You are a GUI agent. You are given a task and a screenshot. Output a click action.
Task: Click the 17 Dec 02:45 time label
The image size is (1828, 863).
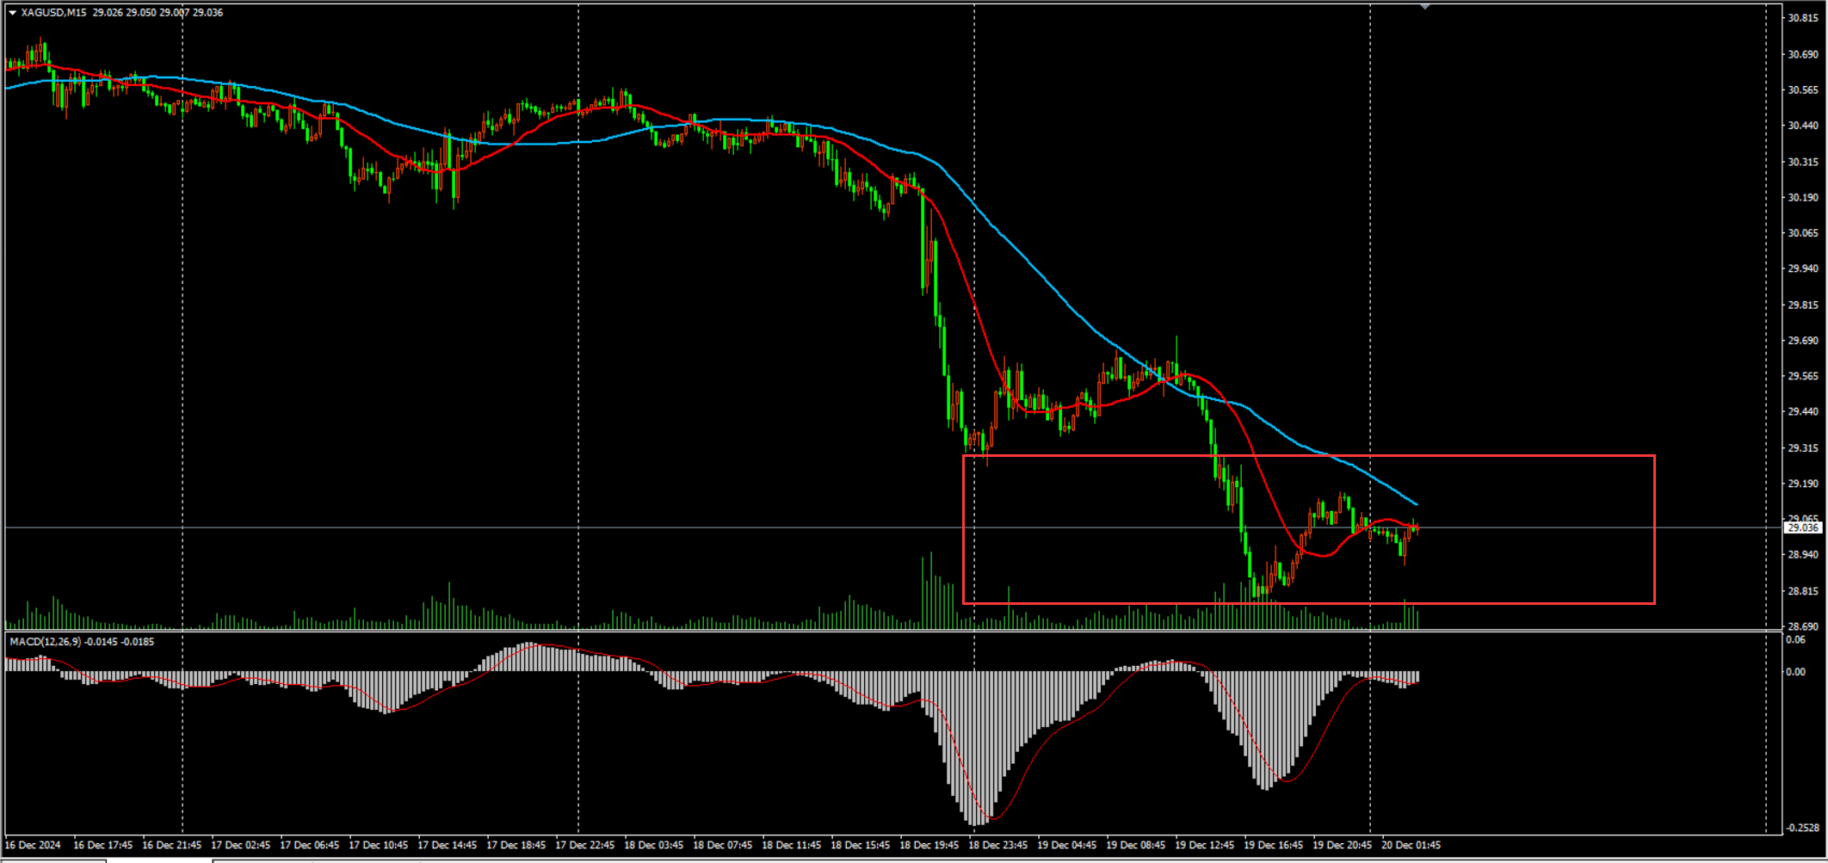(241, 845)
